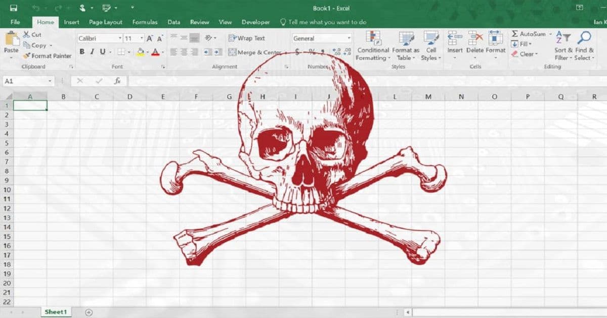Switch to the Insert tab
Image resolution: width=607 pixels, height=318 pixels.
point(71,22)
